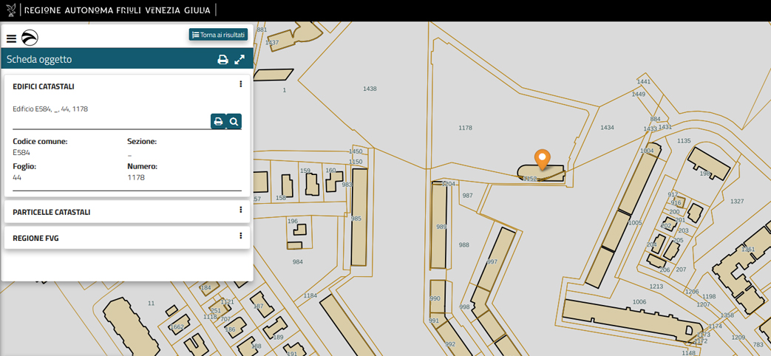Open Particelle Catastali three-dot menu
771x356 pixels.
pyautogui.click(x=241, y=210)
